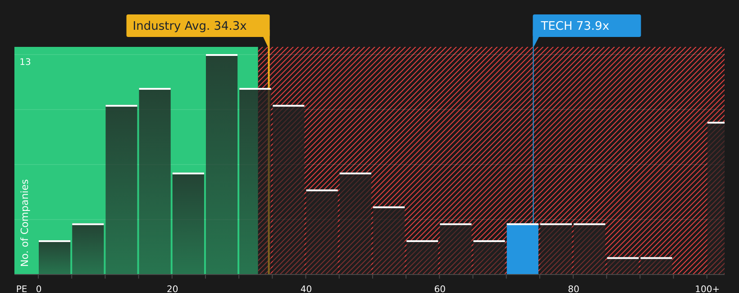Select the bar for PE 30-35
This screenshot has width=739, height=293.
click(255, 181)
